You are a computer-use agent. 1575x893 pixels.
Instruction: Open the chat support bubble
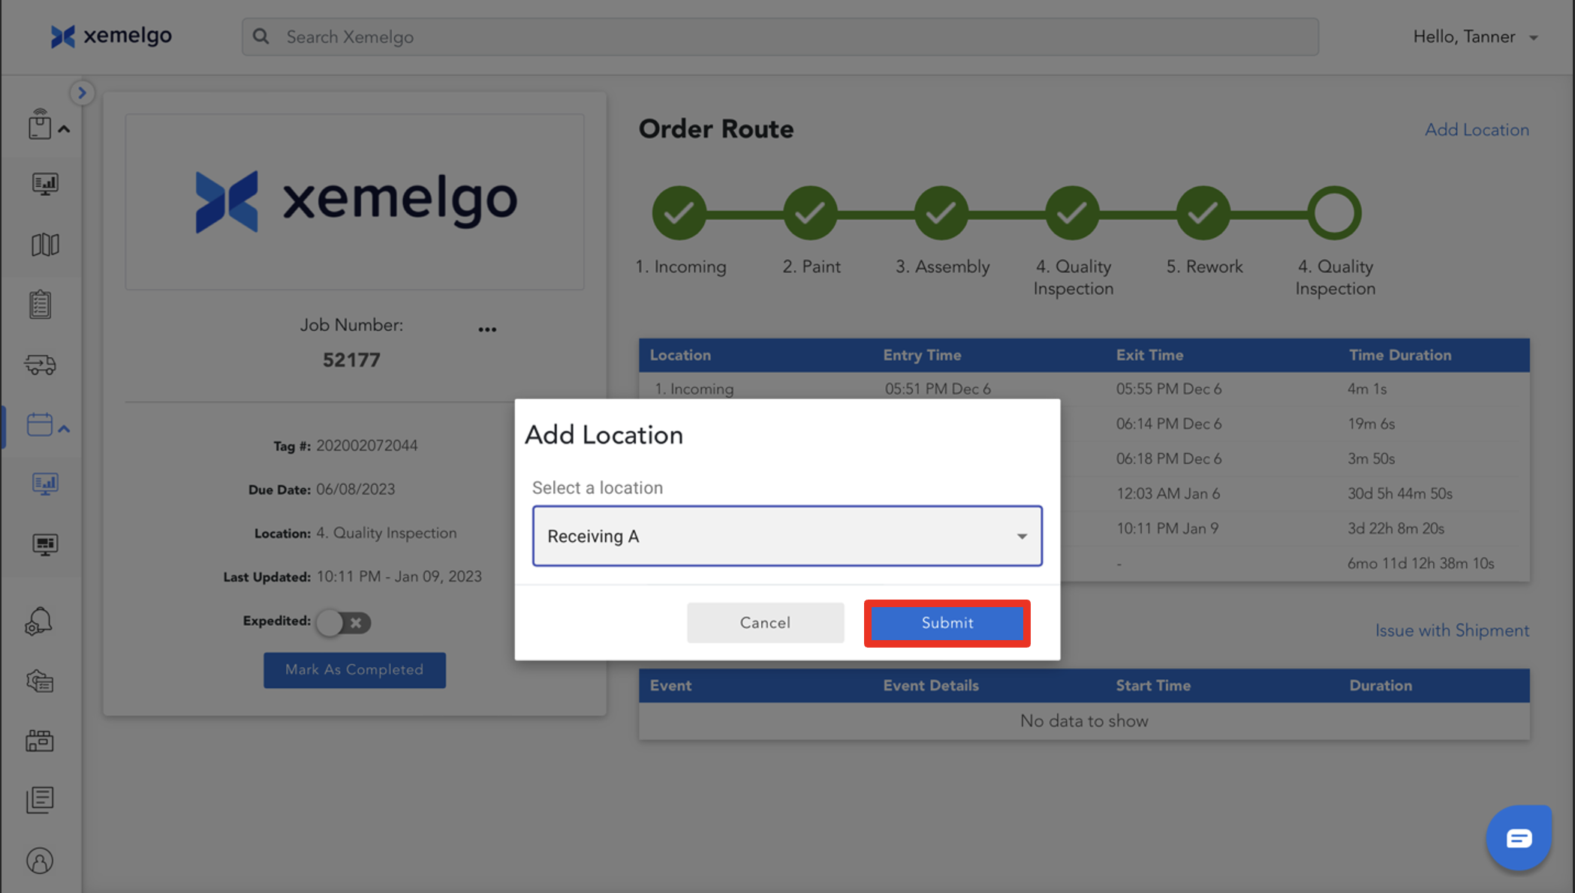point(1518,838)
